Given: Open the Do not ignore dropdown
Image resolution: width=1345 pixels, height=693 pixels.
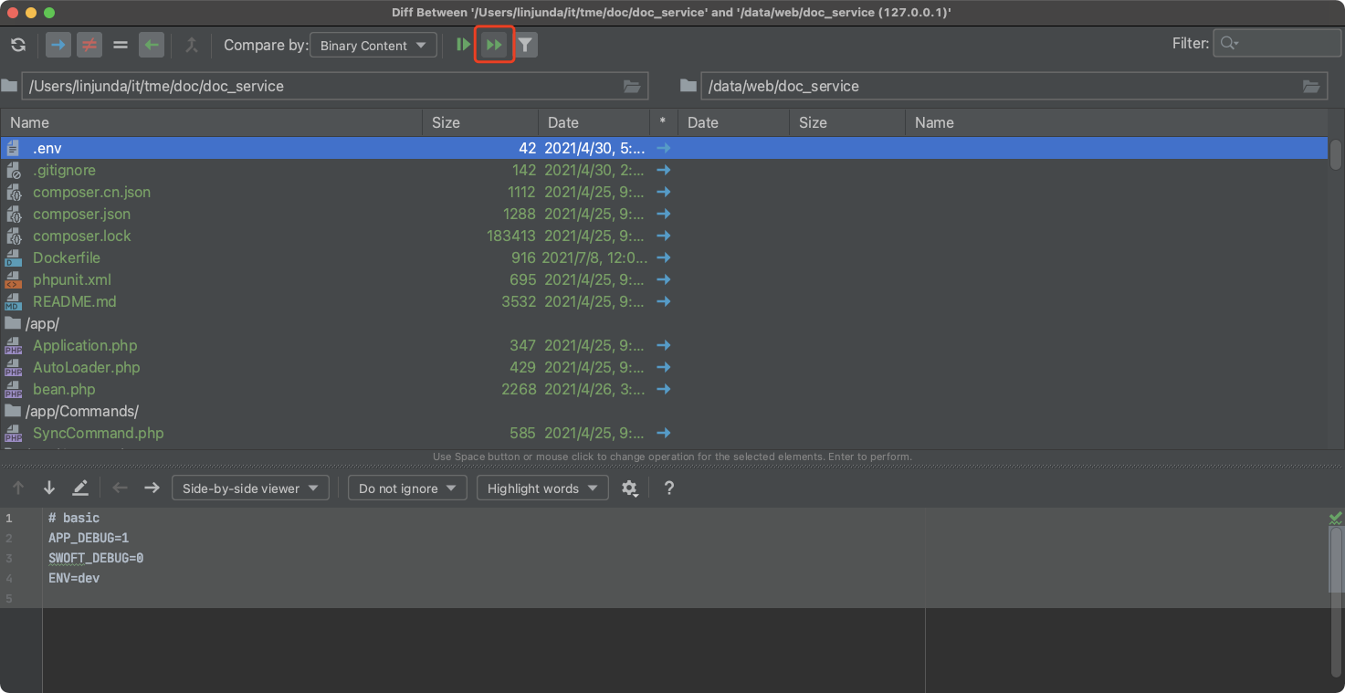Looking at the screenshot, I should point(407,488).
